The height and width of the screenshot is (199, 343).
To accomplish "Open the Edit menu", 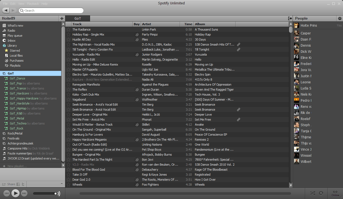I will coord(13,4).
